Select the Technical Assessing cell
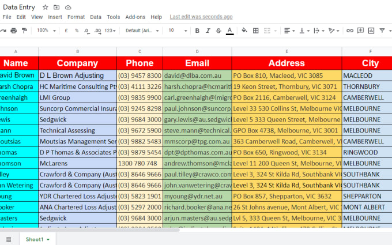Viewport: 392px width, 245px height. pos(77,130)
